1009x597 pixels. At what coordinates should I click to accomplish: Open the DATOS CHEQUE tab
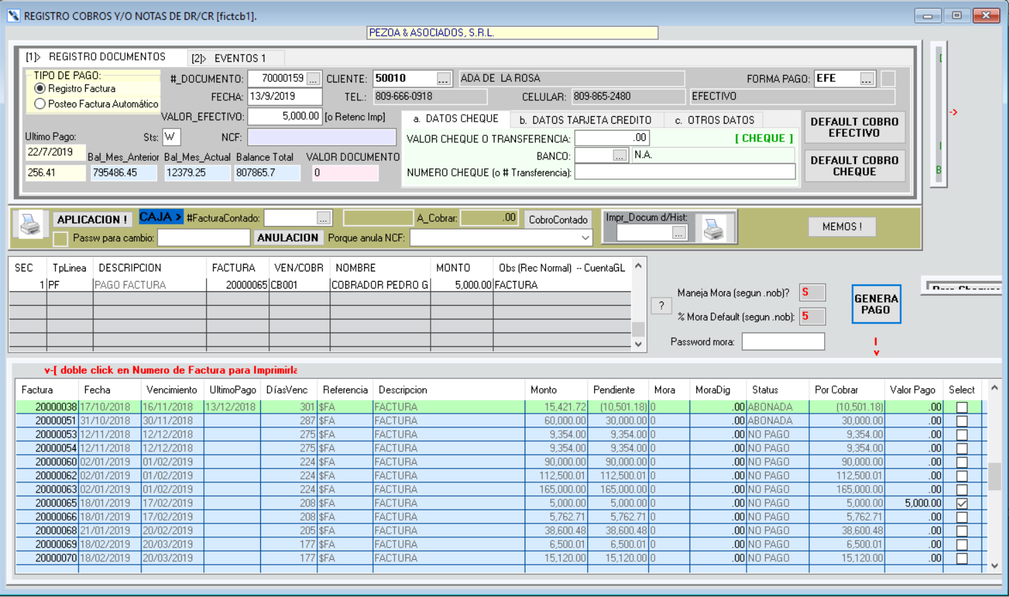point(456,119)
